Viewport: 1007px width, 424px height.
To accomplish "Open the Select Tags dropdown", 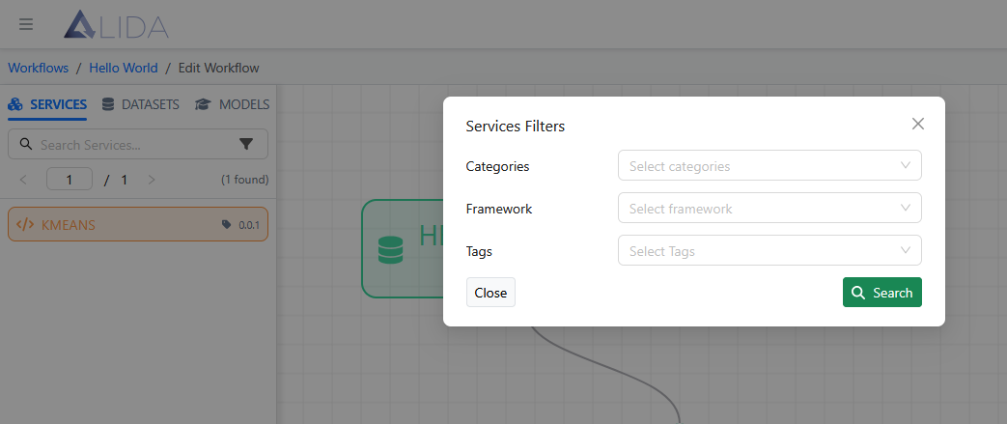I will (769, 250).
